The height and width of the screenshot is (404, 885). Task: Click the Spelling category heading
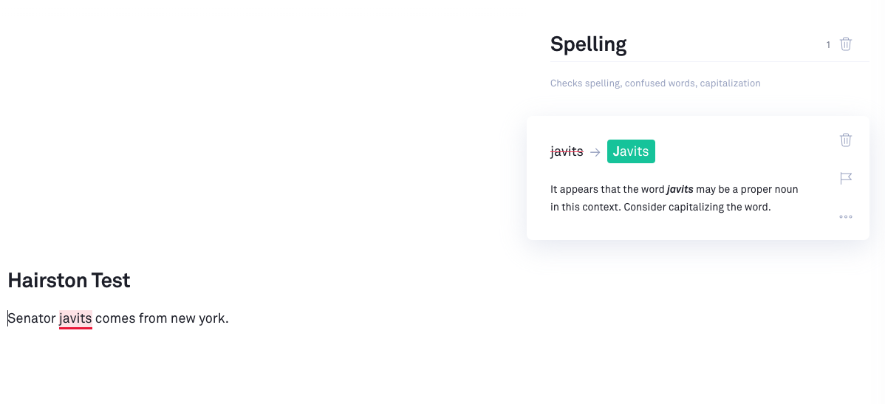[588, 44]
